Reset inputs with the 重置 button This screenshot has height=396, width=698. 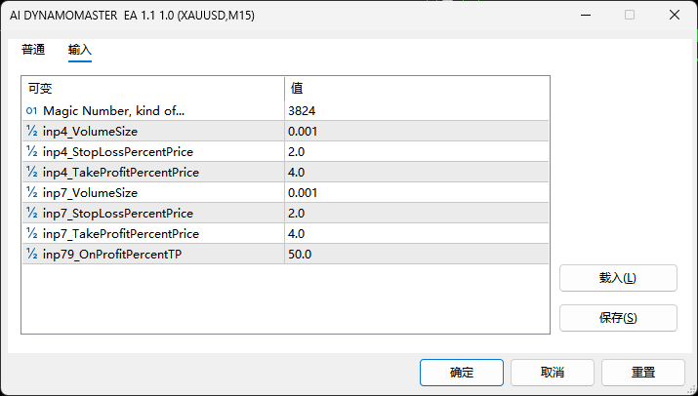coord(642,373)
